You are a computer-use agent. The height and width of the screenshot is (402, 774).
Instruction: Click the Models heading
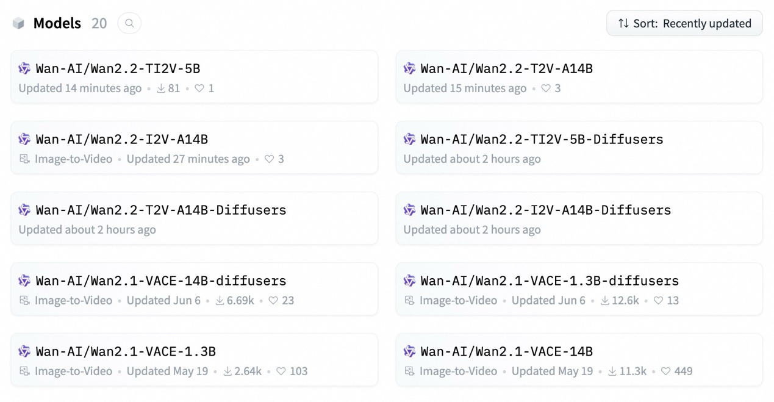(57, 23)
